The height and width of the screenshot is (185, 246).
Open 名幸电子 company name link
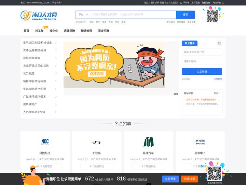click(x=200, y=153)
